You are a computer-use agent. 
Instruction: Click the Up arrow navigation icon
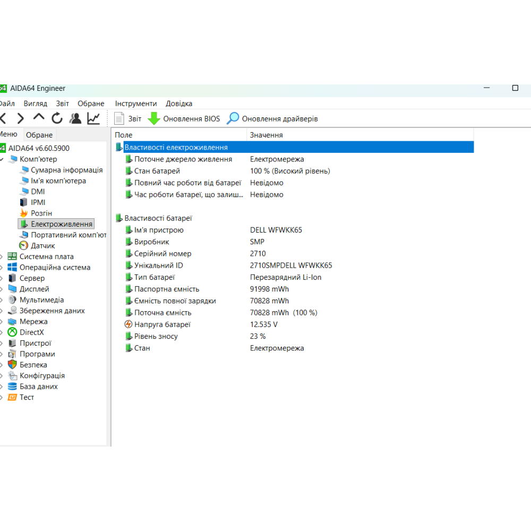click(39, 118)
